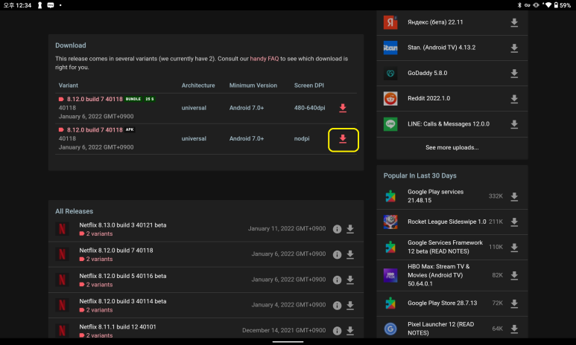The height and width of the screenshot is (345, 576).
Task: Download the 8.12.0 APK nodpi variant
Action: click(342, 138)
